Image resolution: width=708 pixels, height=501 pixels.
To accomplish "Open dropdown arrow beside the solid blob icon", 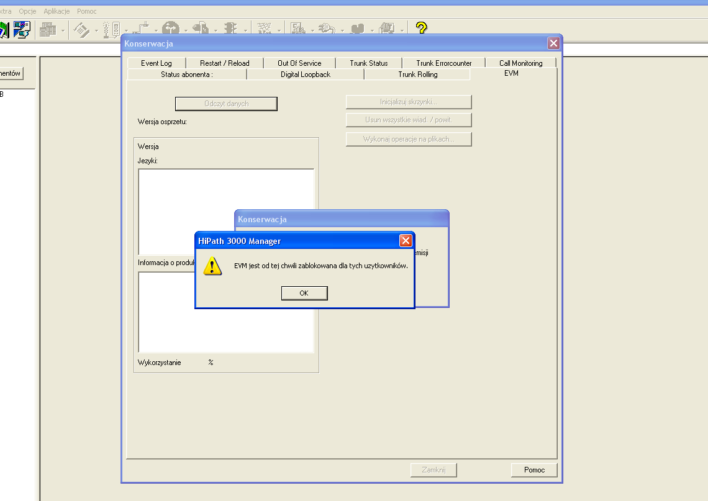I will (x=372, y=30).
